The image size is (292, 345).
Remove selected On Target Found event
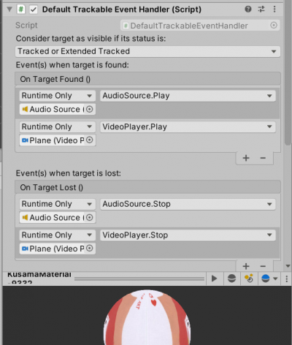click(x=263, y=158)
